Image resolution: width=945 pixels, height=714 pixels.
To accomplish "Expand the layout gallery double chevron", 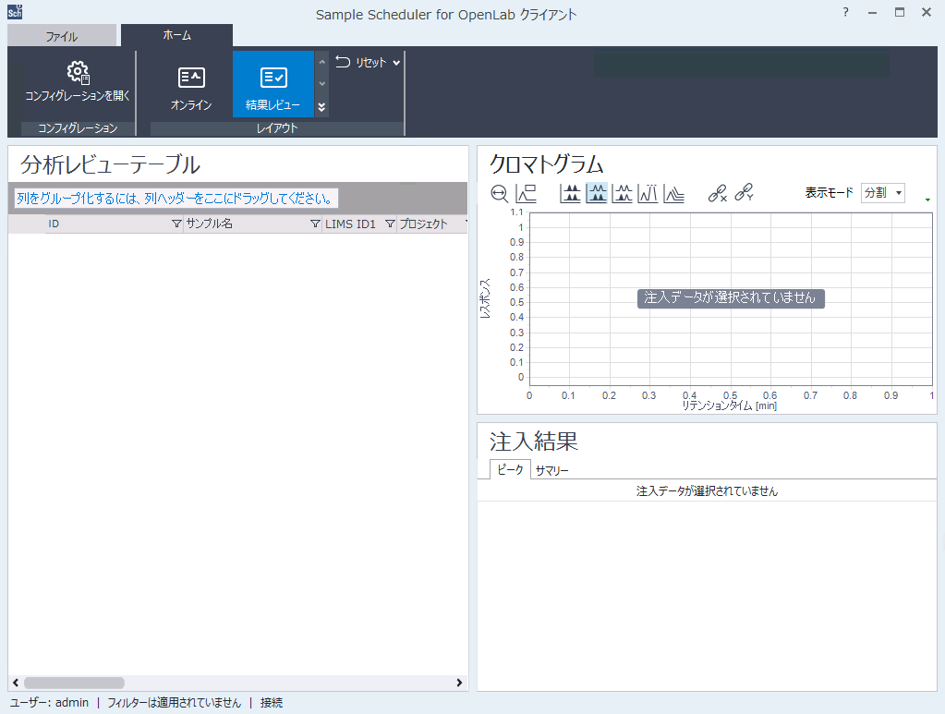I will 321,106.
